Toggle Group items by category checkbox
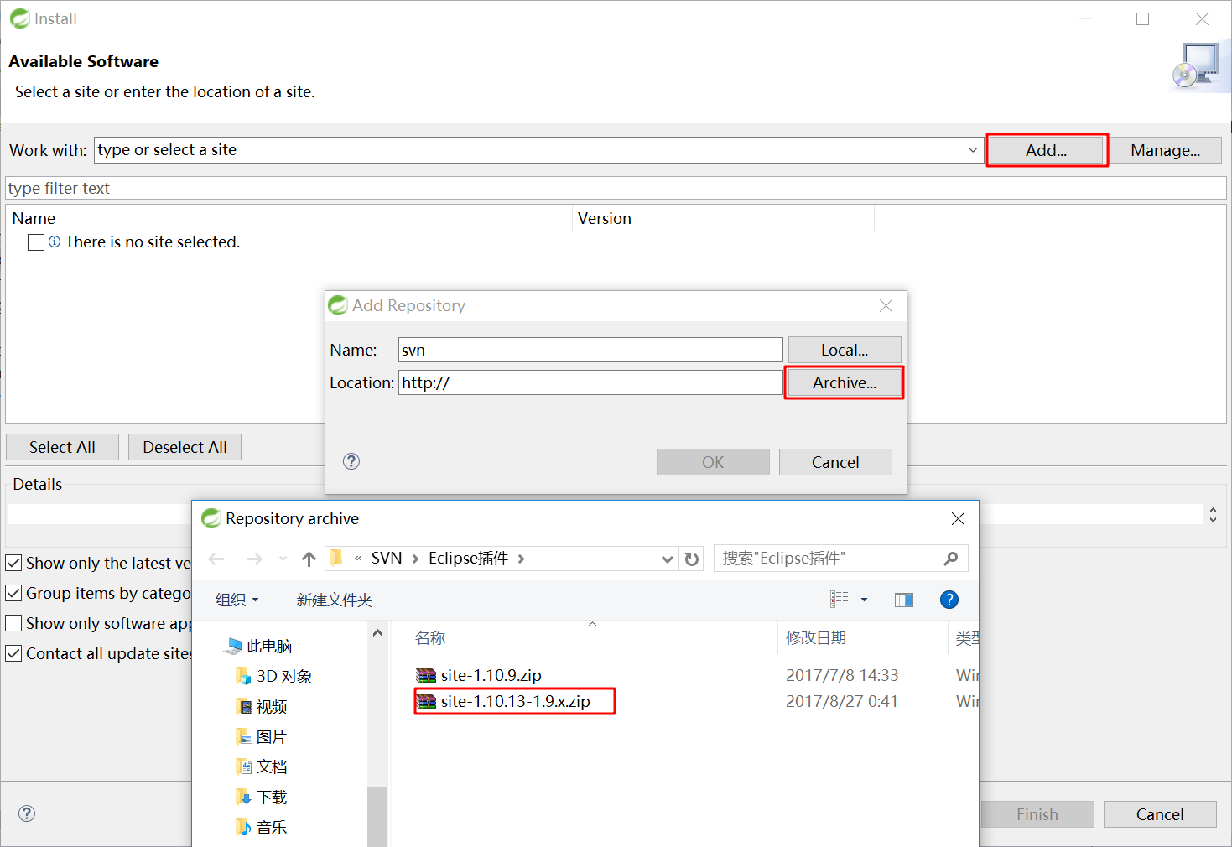 pyautogui.click(x=13, y=593)
